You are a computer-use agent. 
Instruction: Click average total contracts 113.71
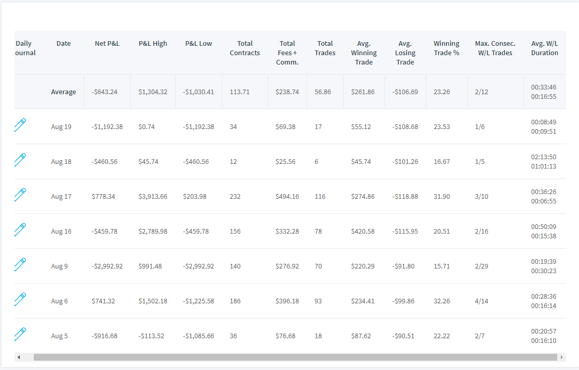tap(240, 92)
